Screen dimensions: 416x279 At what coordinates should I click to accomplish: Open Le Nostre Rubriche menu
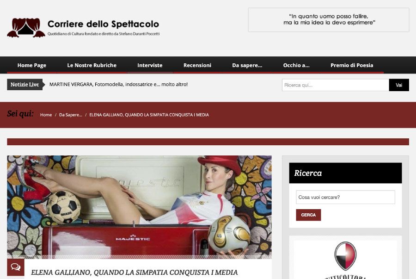point(92,65)
